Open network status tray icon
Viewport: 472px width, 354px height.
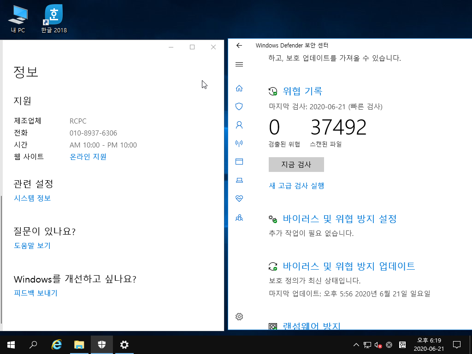(x=367, y=345)
